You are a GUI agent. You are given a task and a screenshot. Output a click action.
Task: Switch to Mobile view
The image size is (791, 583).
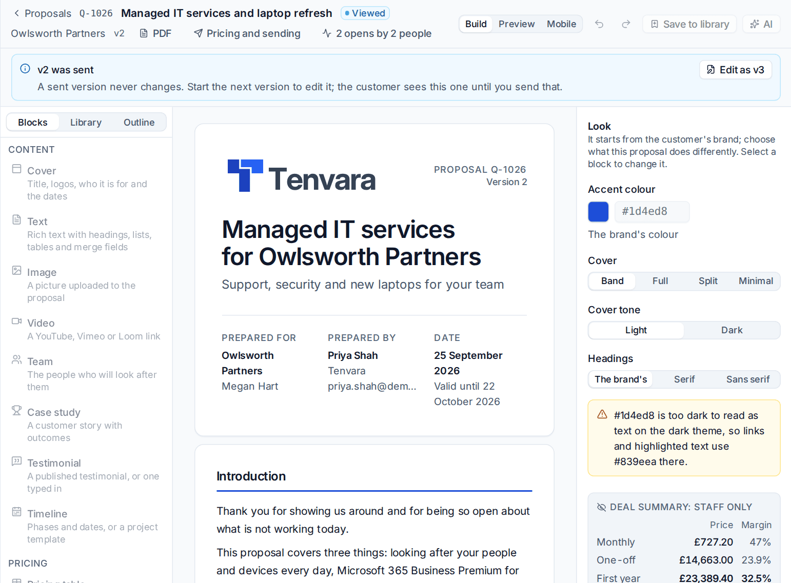(561, 24)
